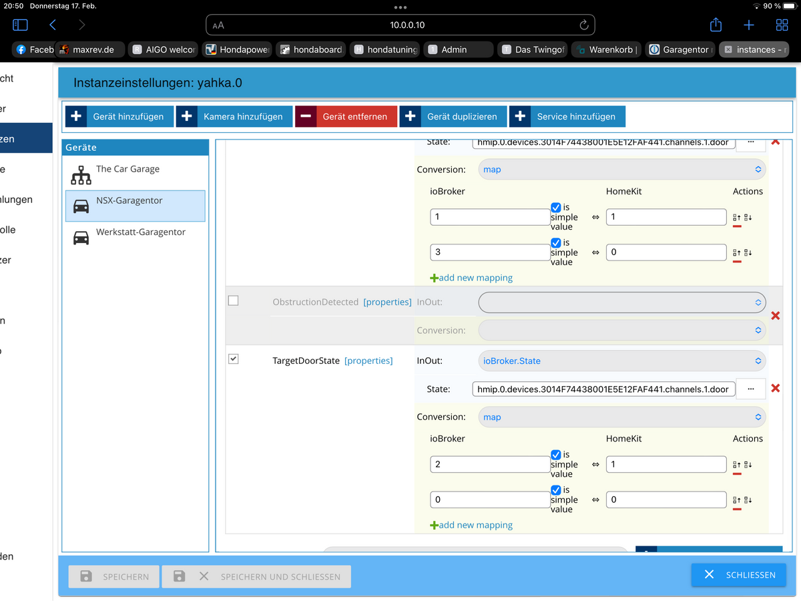Reload the page with the refresh icon
Screen dimensions: 801x601
click(583, 25)
